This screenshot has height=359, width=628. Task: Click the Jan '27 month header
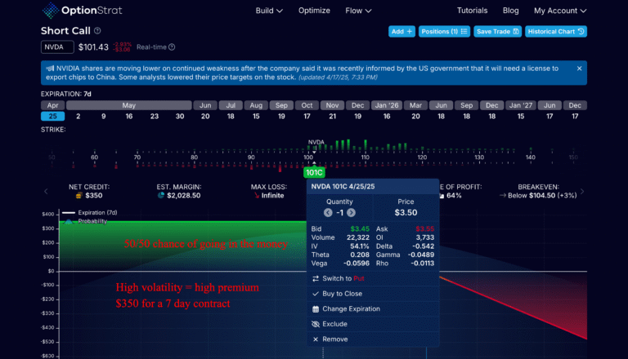pyautogui.click(x=521, y=105)
